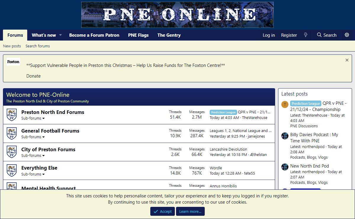Viewport: 355px width, 219px height.
Task: Expand Sub-forums under Preston North End Forums
Action: coord(33,118)
